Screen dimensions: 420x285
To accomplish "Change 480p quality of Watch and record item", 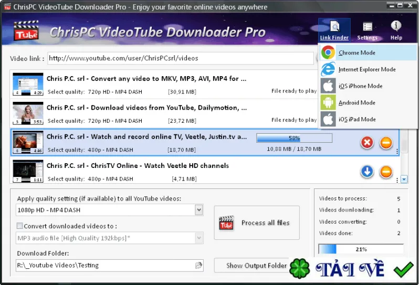I will 110,150.
